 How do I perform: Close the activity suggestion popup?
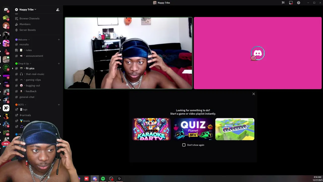coord(254,94)
